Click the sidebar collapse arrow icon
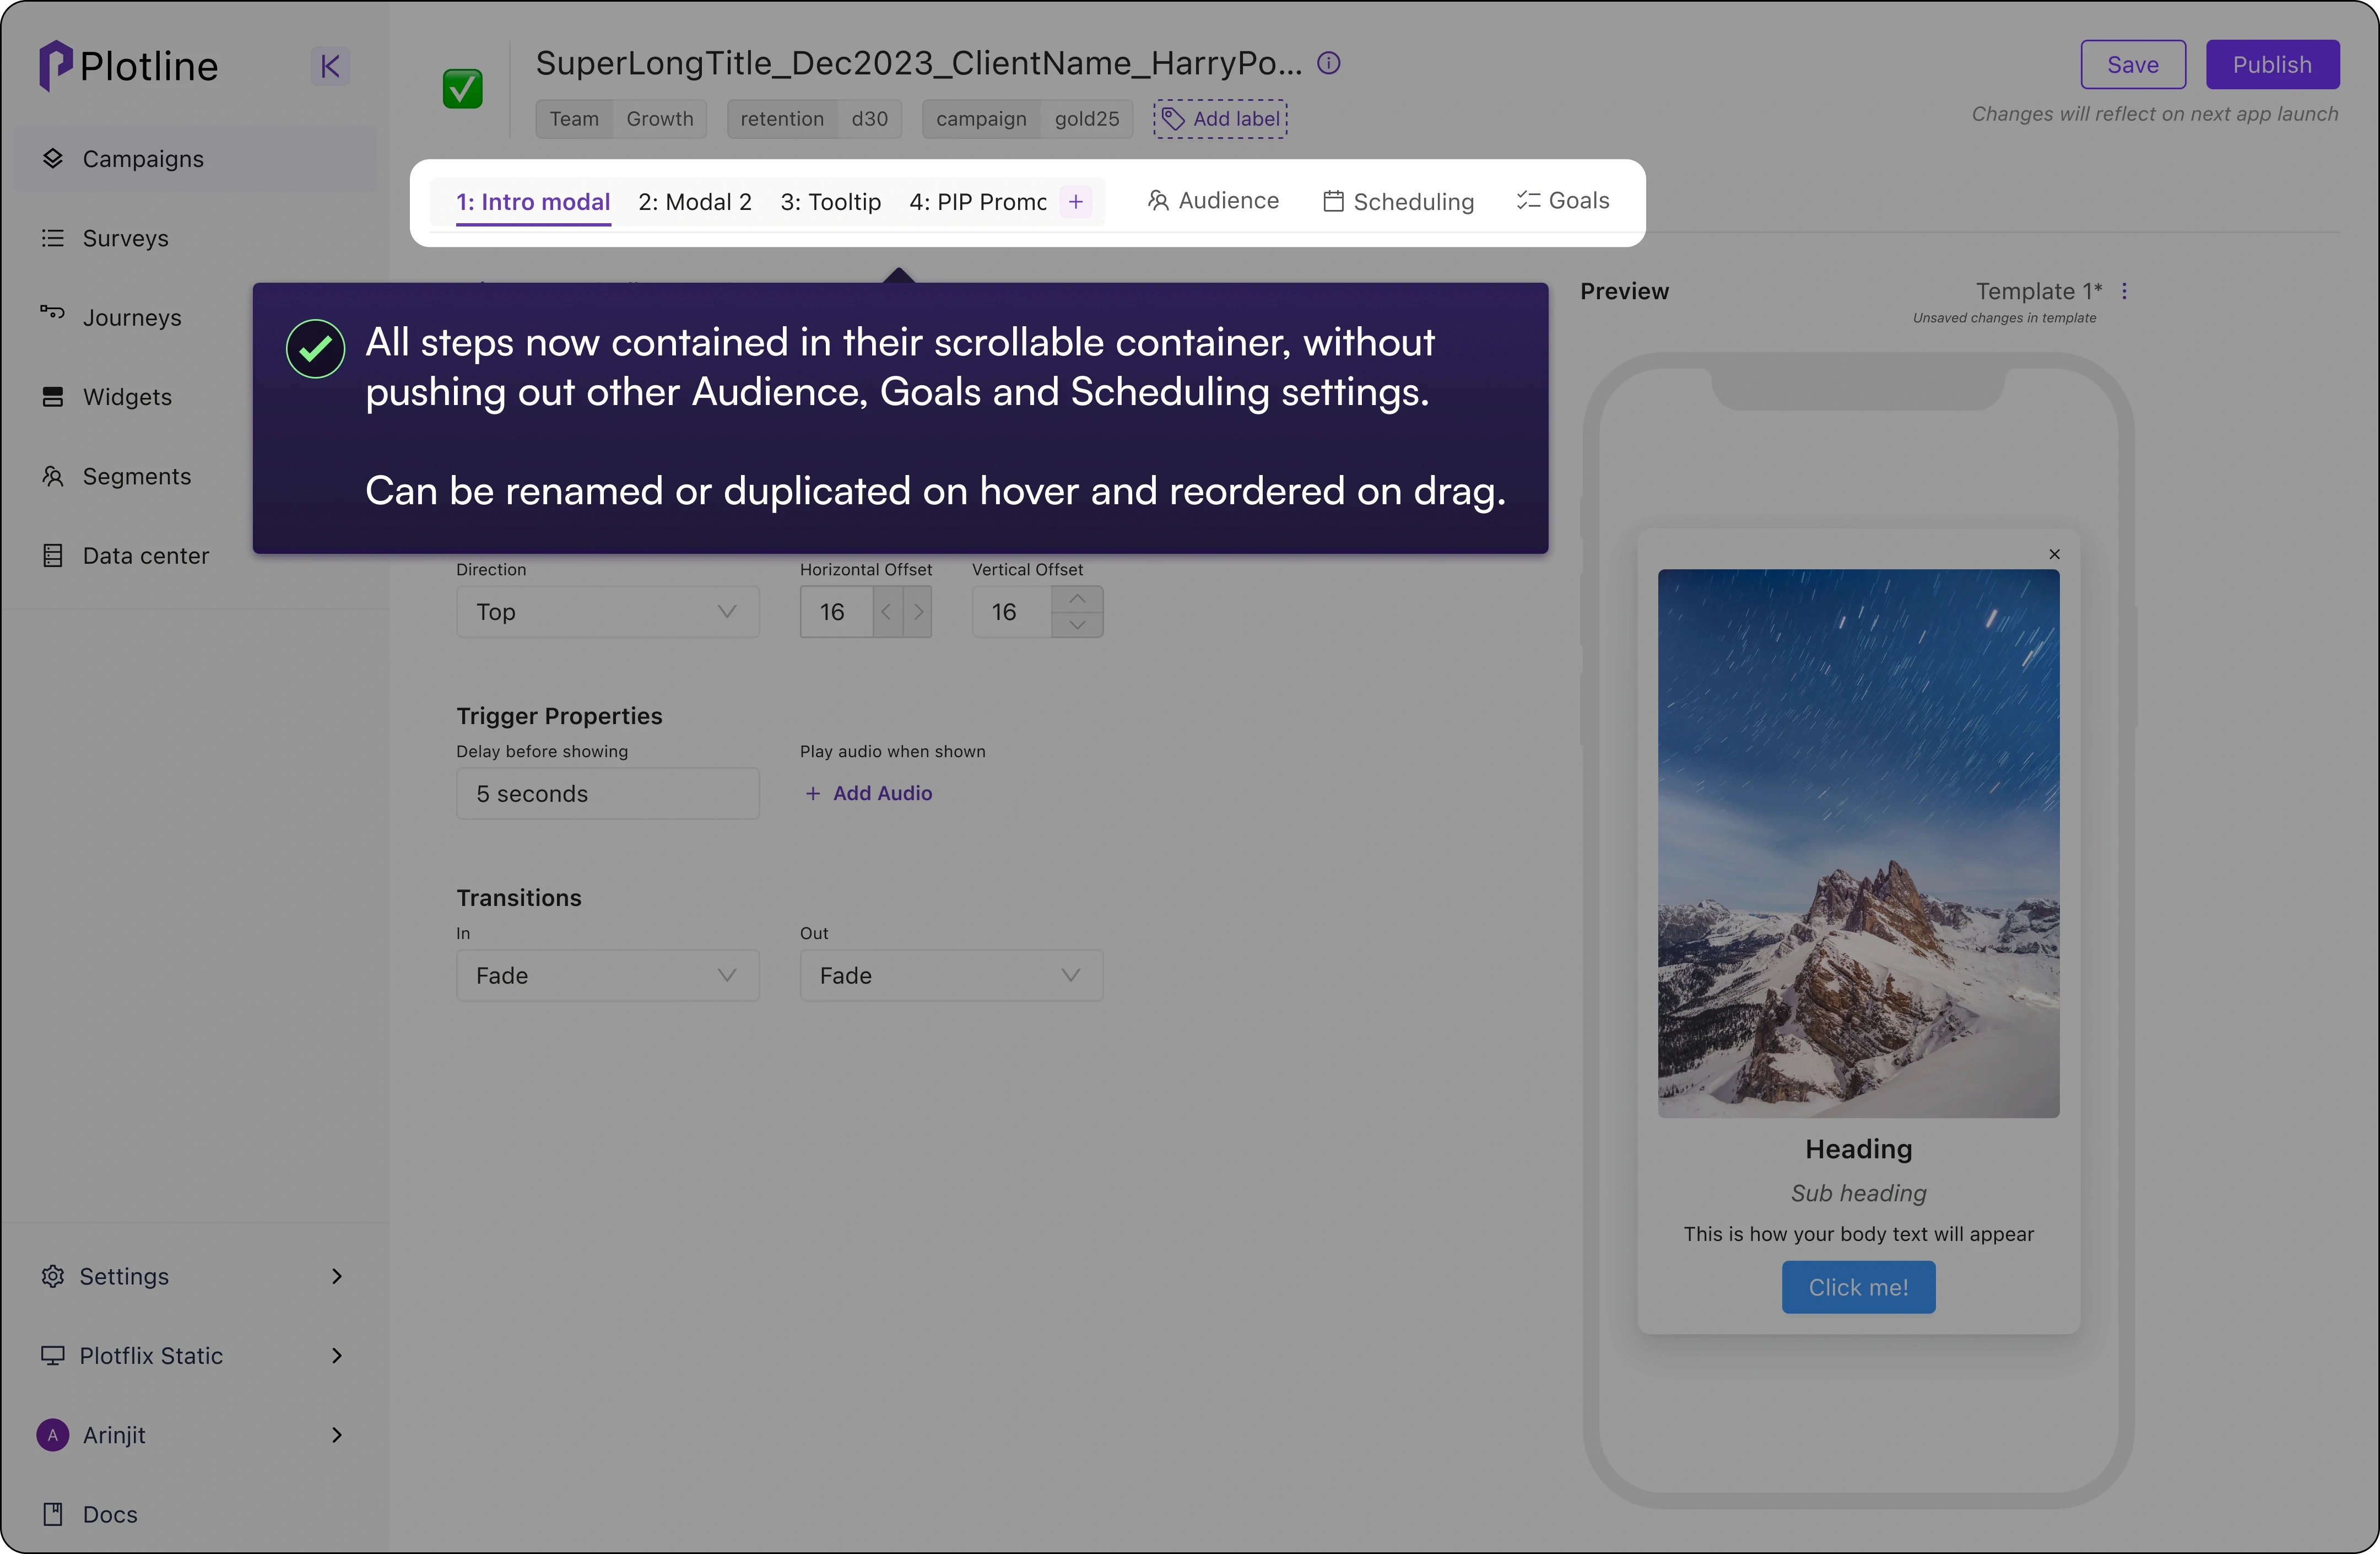This screenshot has height=1554, width=2380. (329, 67)
